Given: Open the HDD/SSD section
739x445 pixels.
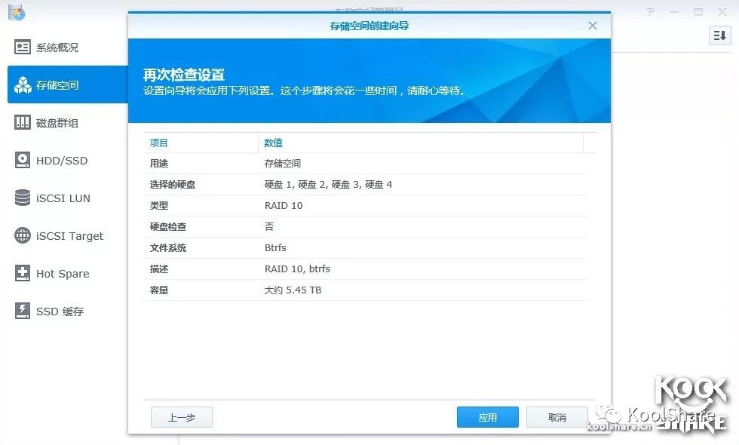Looking at the screenshot, I should click(67, 160).
